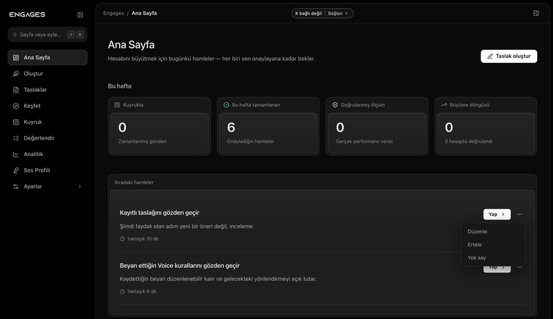Open the Büyüme döngüsü card

pyautogui.click(x=486, y=126)
